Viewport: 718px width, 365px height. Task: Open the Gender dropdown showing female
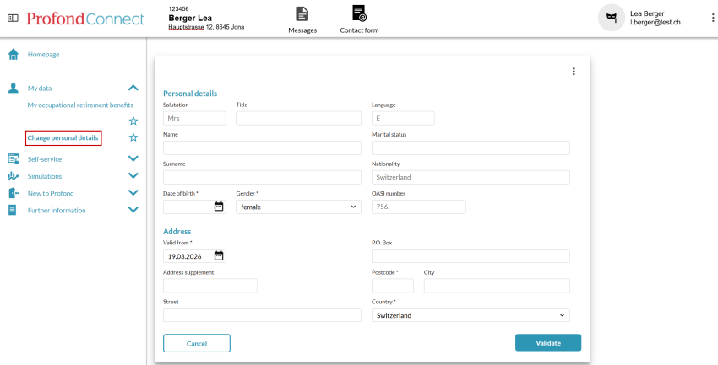pyautogui.click(x=298, y=207)
